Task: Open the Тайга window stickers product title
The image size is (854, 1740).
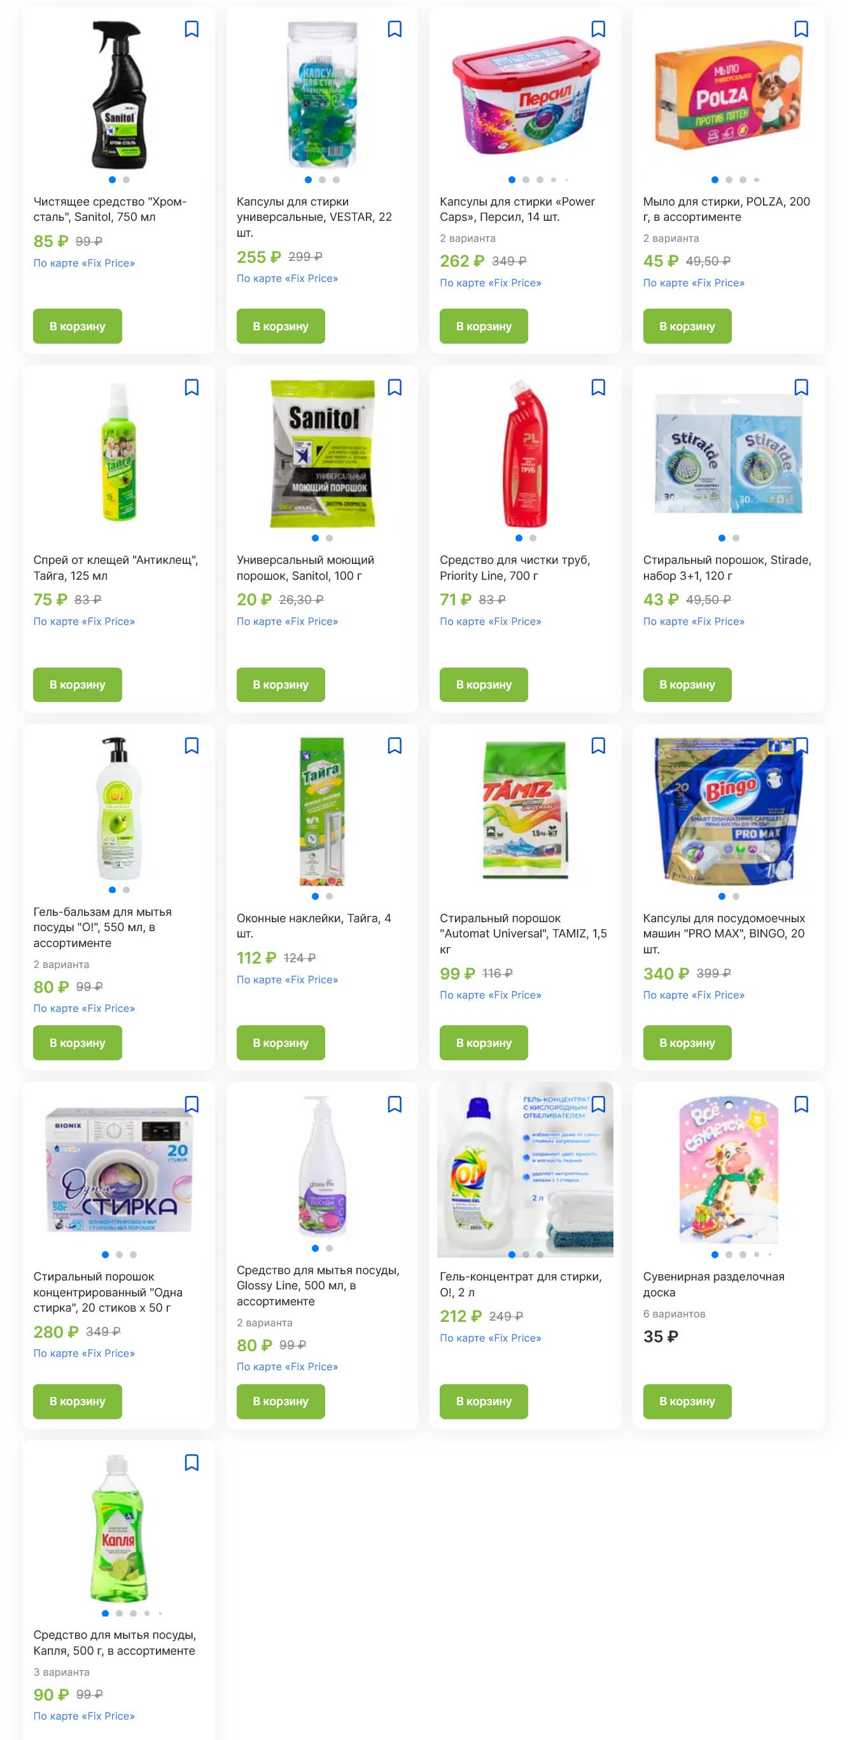Action: click(x=314, y=926)
